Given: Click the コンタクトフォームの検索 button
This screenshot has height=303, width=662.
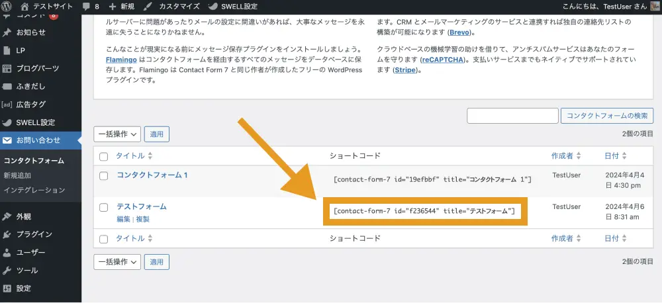Looking at the screenshot, I should point(607,116).
